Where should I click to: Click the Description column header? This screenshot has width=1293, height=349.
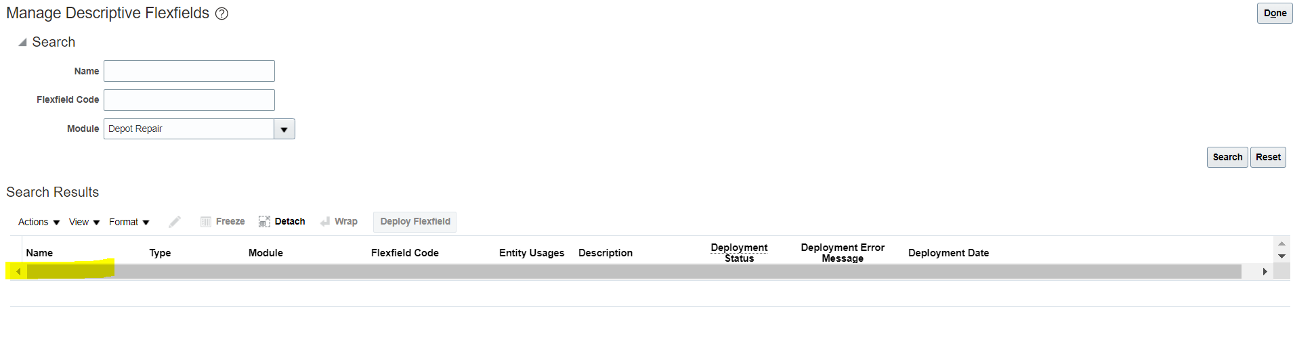[x=606, y=253]
